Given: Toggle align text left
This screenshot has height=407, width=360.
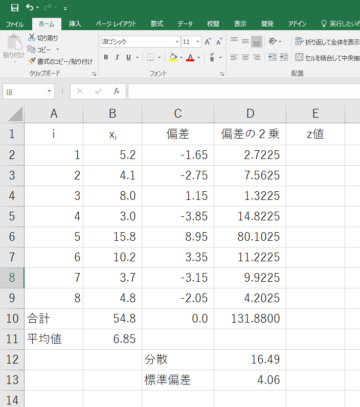Looking at the screenshot, I should pyautogui.click(x=234, y=57).
